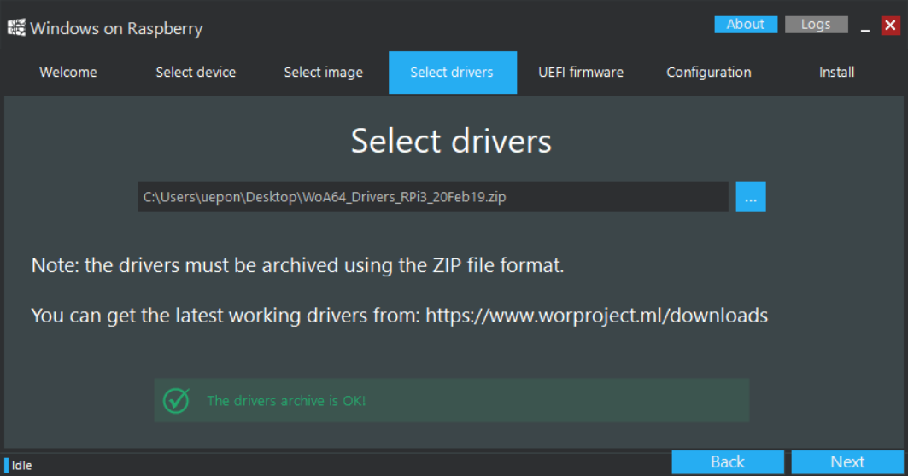Click the Select drivers page heading
908x476 pixels.
(x=451, y=141)
